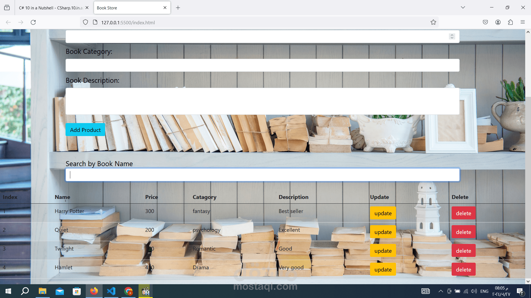
Task: Click the site shield tracking protection icon
Action: pos(85,22)
